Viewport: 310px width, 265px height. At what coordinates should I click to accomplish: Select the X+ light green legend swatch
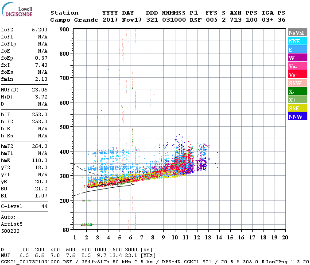[298, 99]
